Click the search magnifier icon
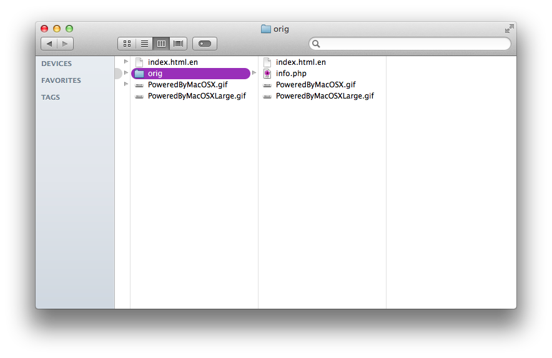 pyautogui.click(x=316, y=44)
